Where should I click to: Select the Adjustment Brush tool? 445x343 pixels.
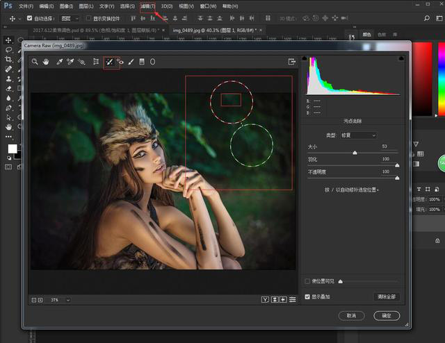coord(131,62)
